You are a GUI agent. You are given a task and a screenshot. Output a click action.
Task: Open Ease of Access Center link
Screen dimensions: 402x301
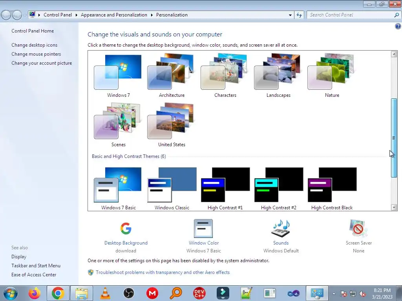click(x=34, y=275)
